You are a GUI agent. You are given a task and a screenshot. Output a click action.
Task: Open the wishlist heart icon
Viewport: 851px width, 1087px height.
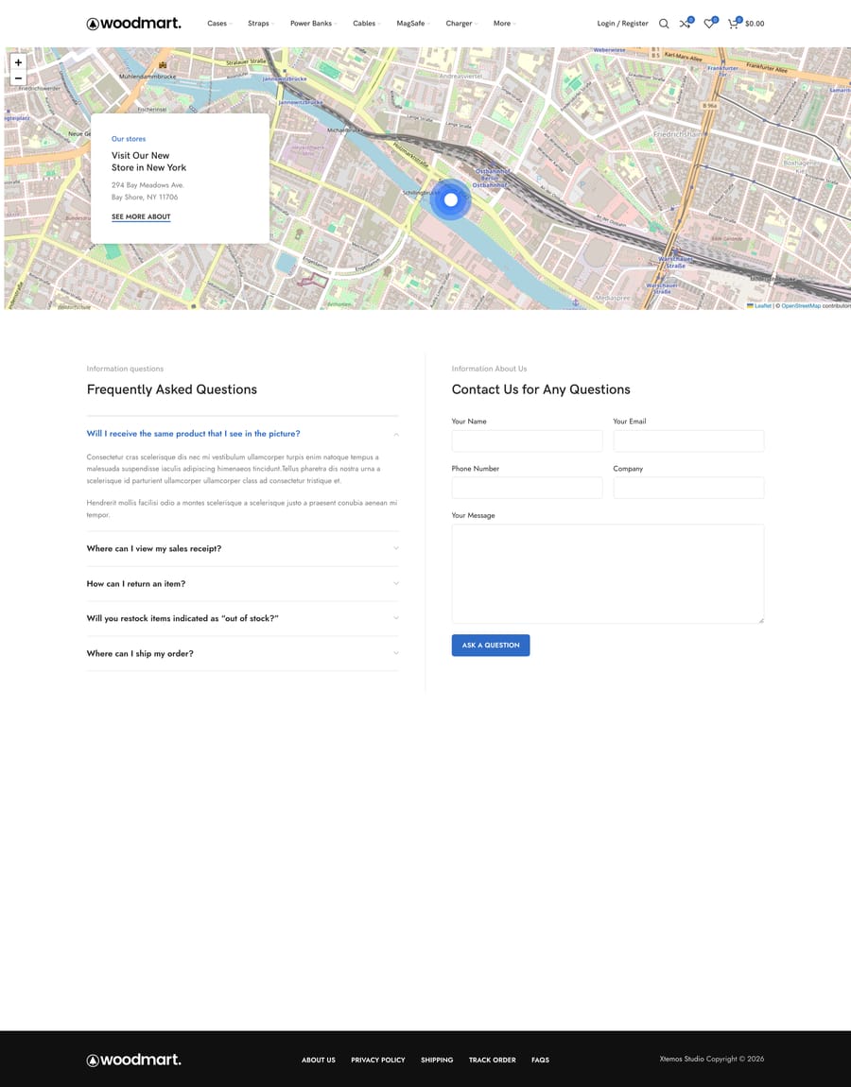coord(709,23)
